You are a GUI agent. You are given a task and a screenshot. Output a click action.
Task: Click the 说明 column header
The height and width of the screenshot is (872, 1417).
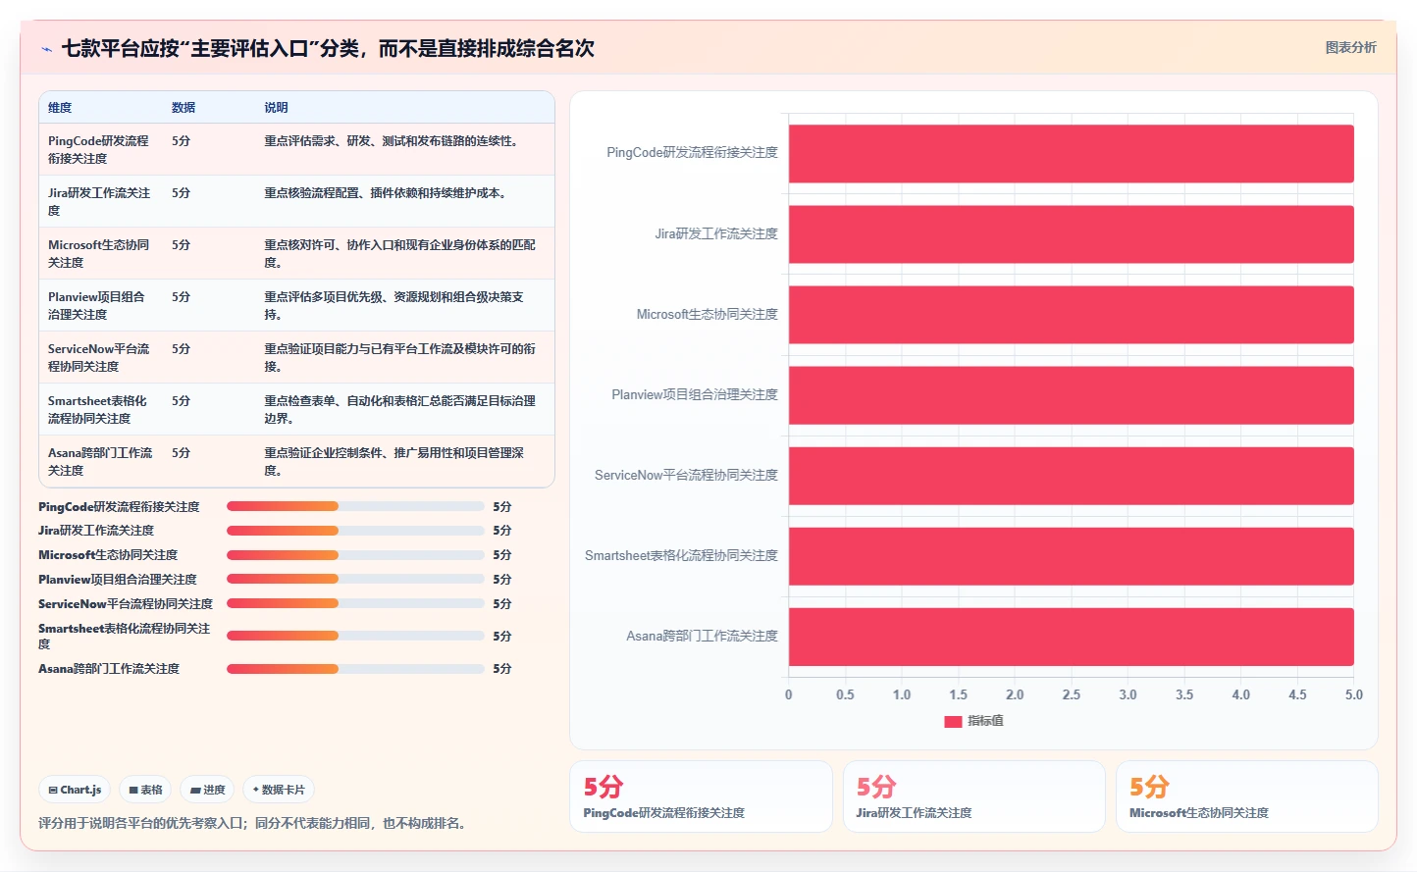276,108
